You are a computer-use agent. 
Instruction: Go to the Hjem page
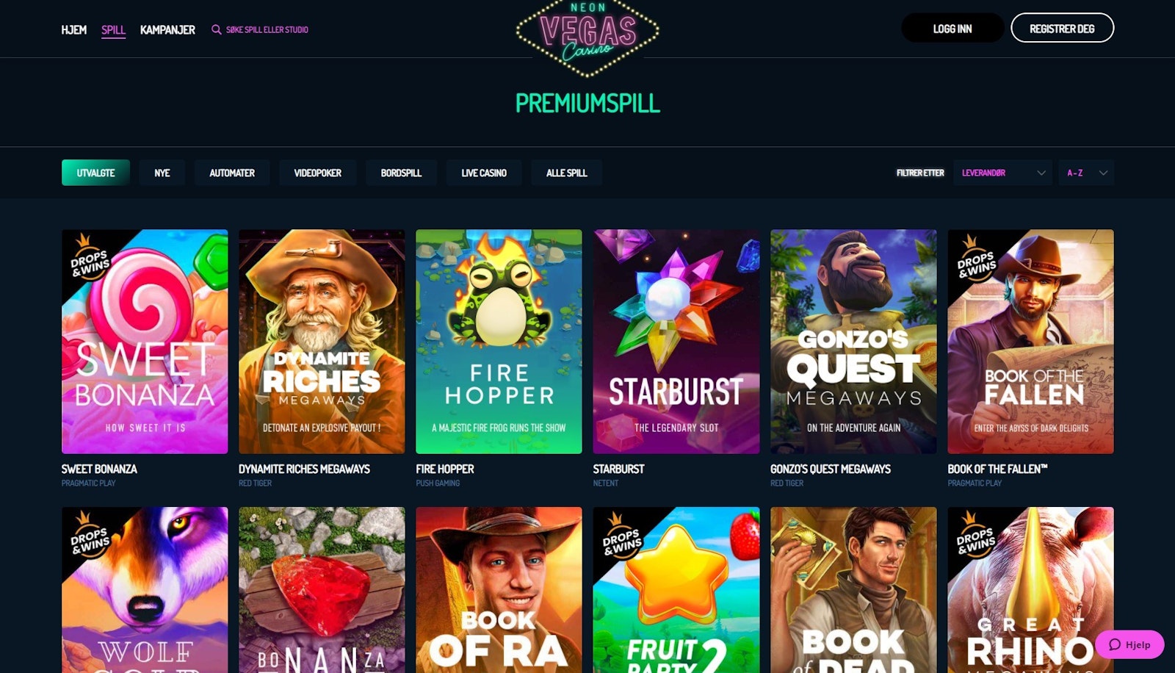coord(73,29)
